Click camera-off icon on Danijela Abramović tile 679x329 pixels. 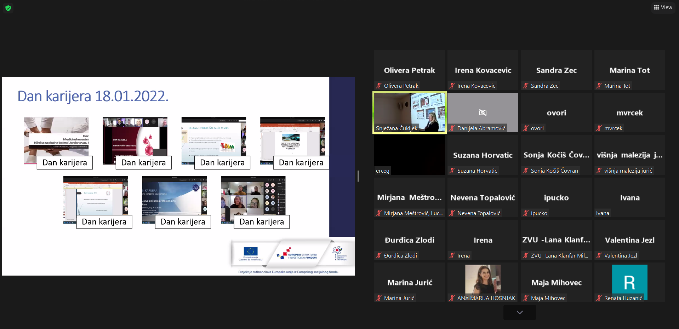pos(483,112)
